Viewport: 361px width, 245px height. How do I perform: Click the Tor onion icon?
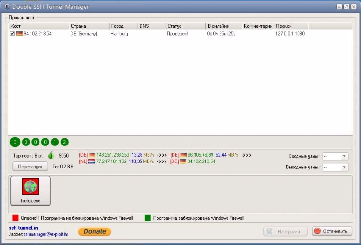click(x=51, y=156)
